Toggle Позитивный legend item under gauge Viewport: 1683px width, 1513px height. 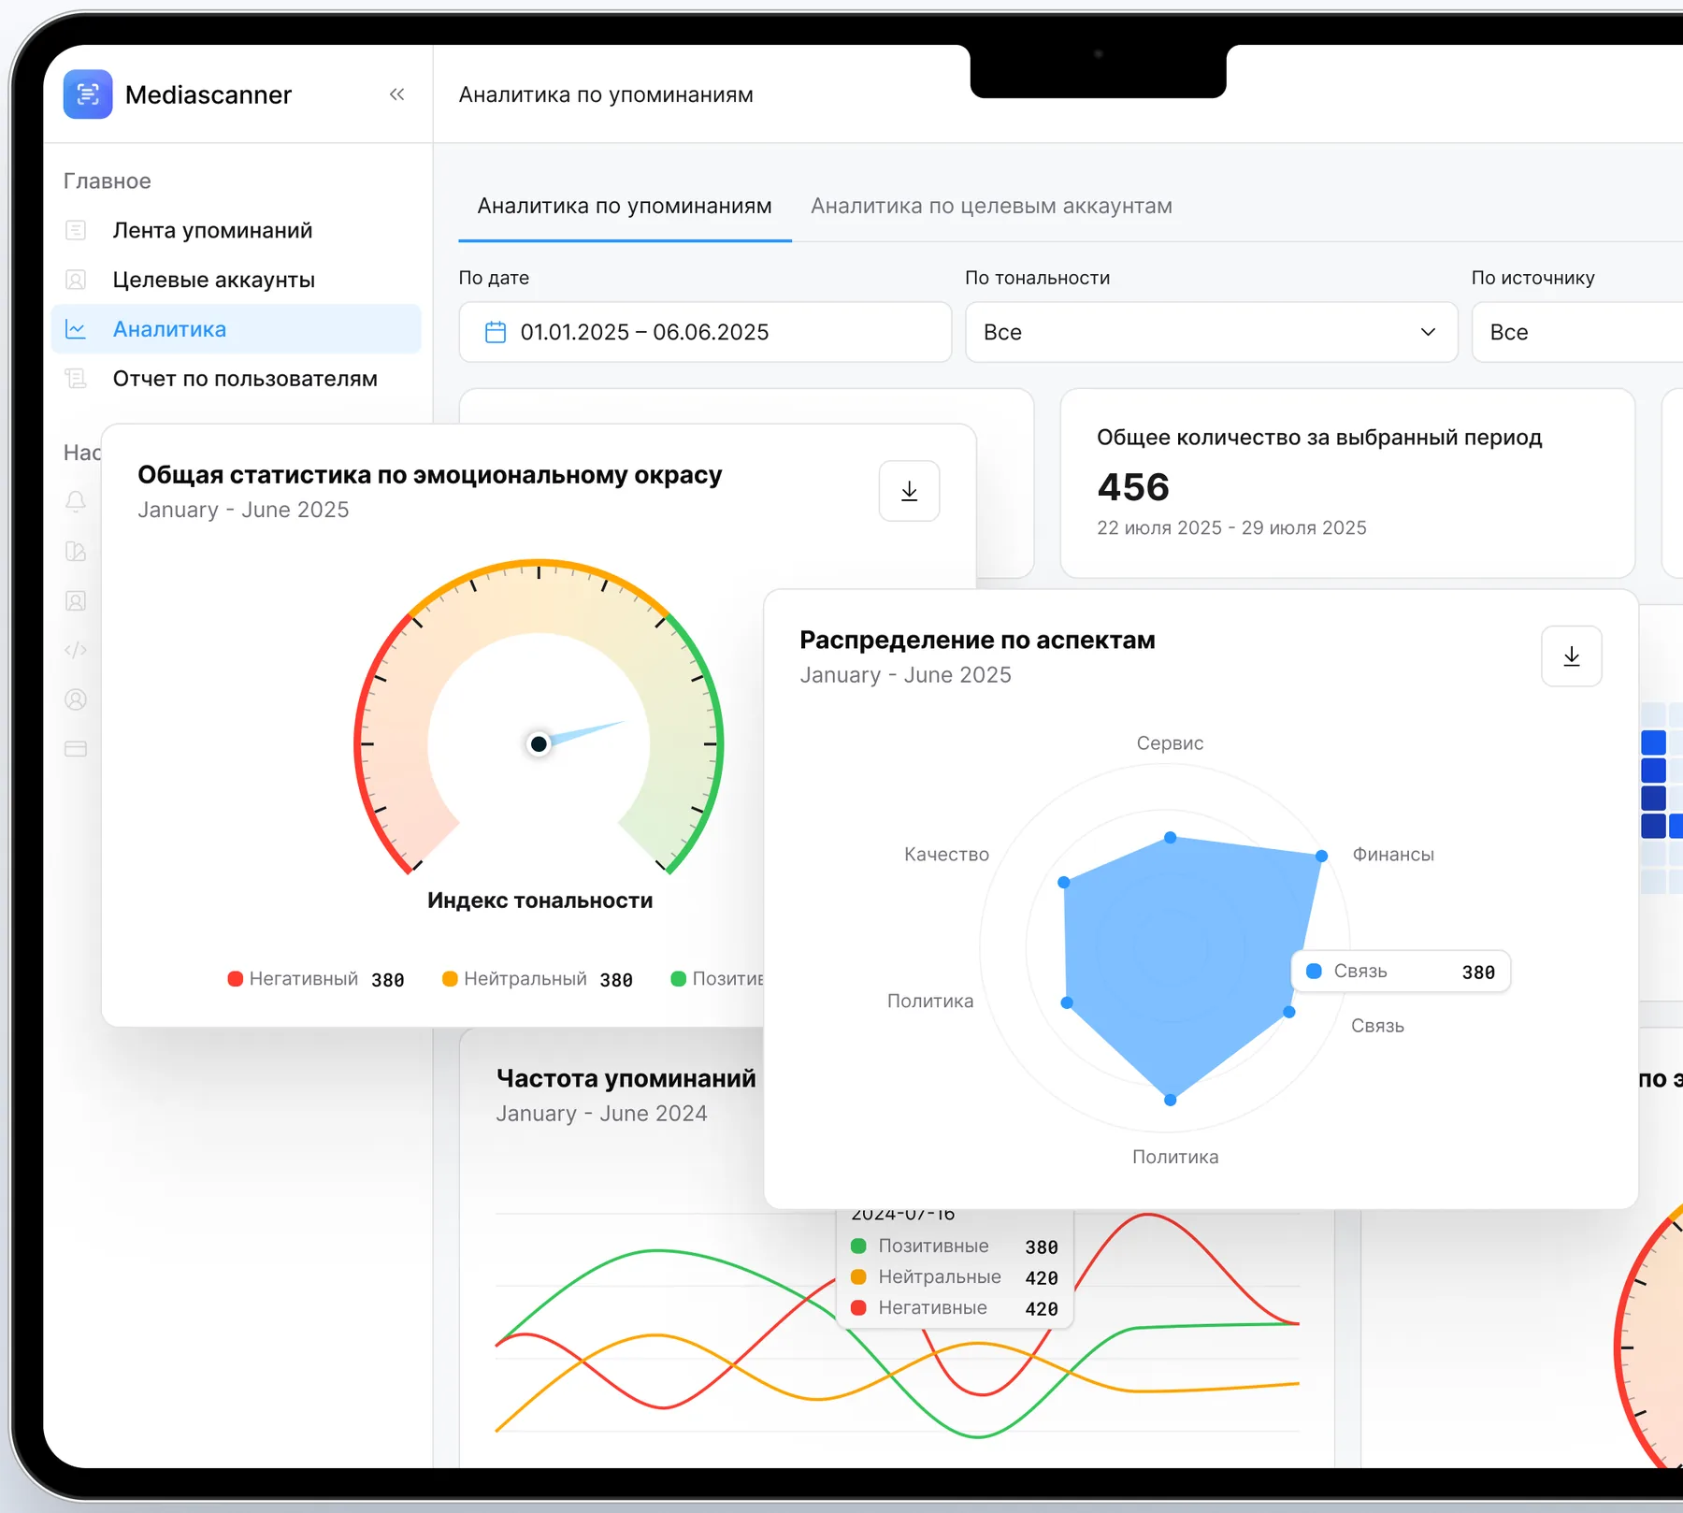point(717,979)
